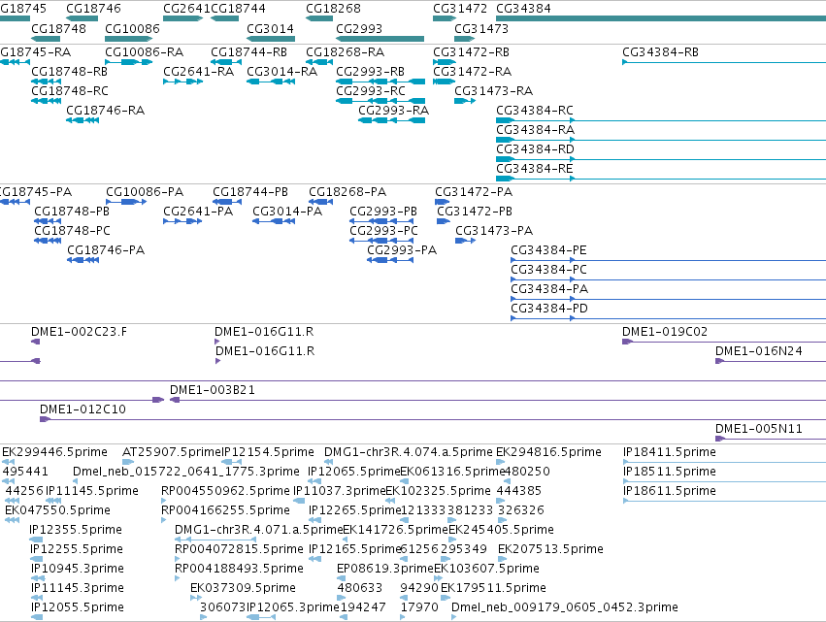Select gene CG10086 in the gene track
This screenshot has width=826, height=622.
point(128,39)
